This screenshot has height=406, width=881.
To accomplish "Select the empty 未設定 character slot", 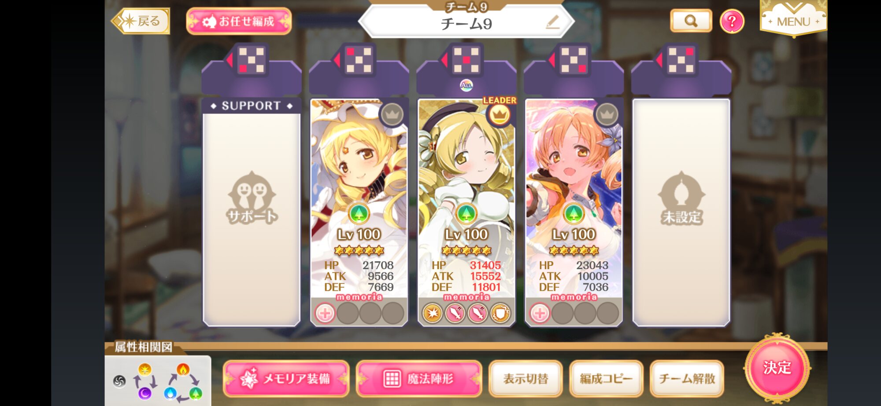I will (681, 212).
